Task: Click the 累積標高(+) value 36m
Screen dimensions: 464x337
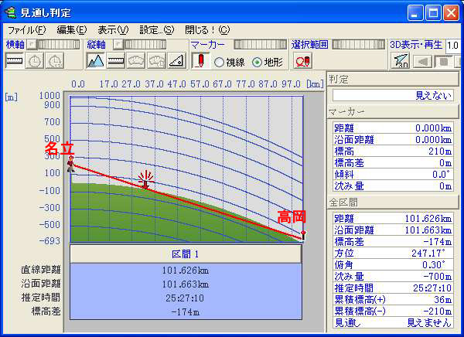Action: pyautogui.click(x=443, y=299)
